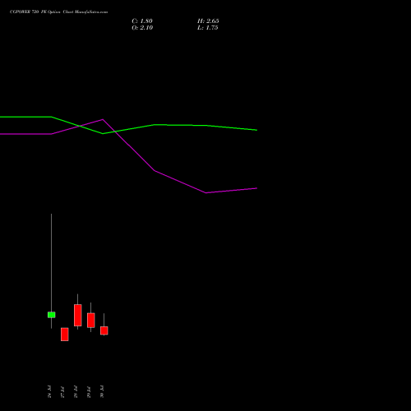This screenshot has width=411, height=411.
Task: Click the 28 Jul date axis label
Action: 76,391
